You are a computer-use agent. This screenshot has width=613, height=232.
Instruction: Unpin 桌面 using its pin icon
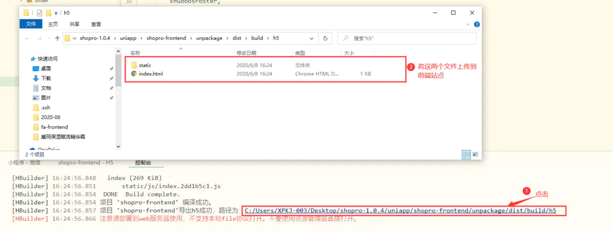coord(111,69)
